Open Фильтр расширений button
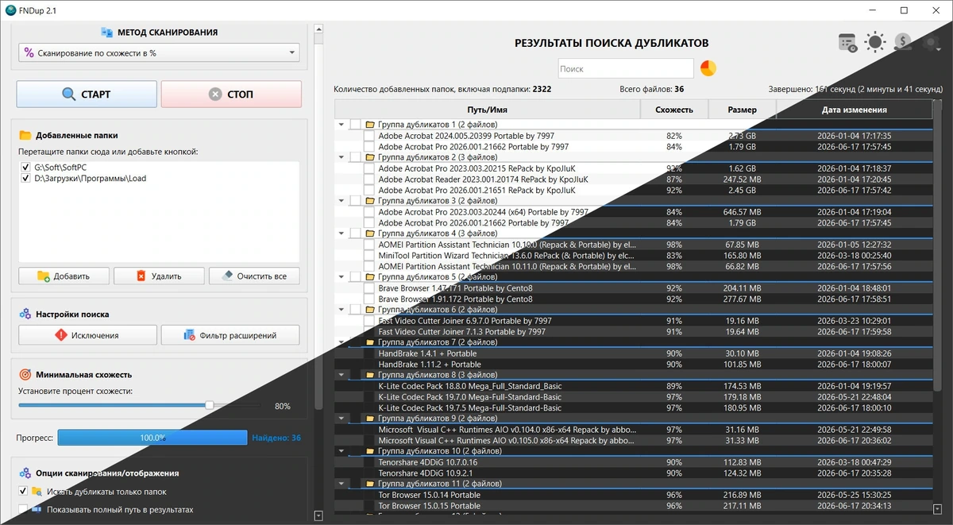The height and width of the screenshot is (525, 953). (230, 335)
